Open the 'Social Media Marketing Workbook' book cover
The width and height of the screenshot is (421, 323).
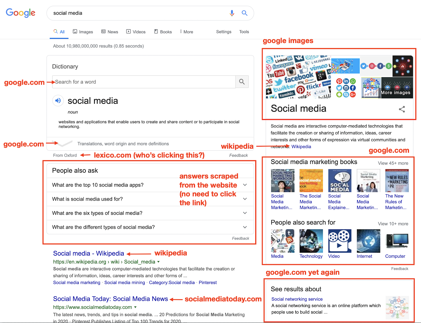283,181
